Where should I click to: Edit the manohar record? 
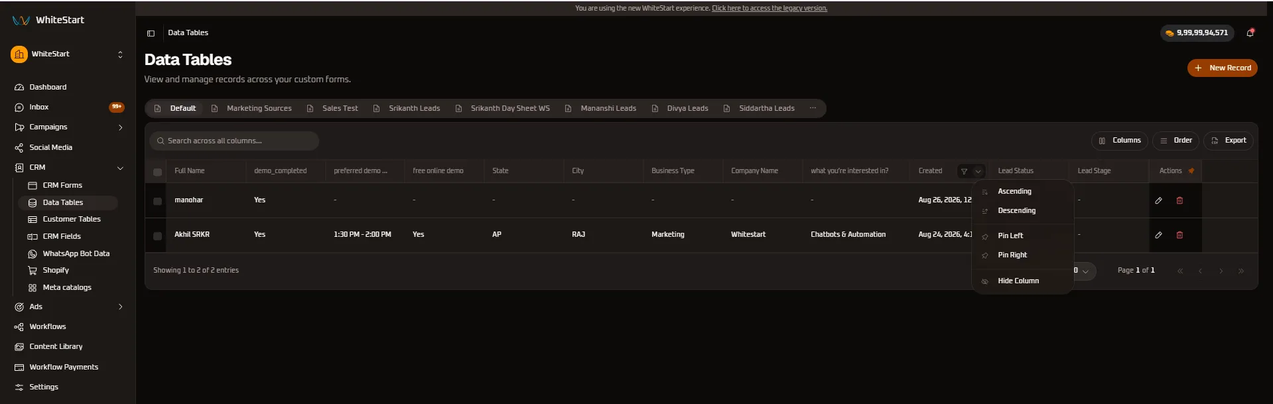click(x=1158, y=200)
